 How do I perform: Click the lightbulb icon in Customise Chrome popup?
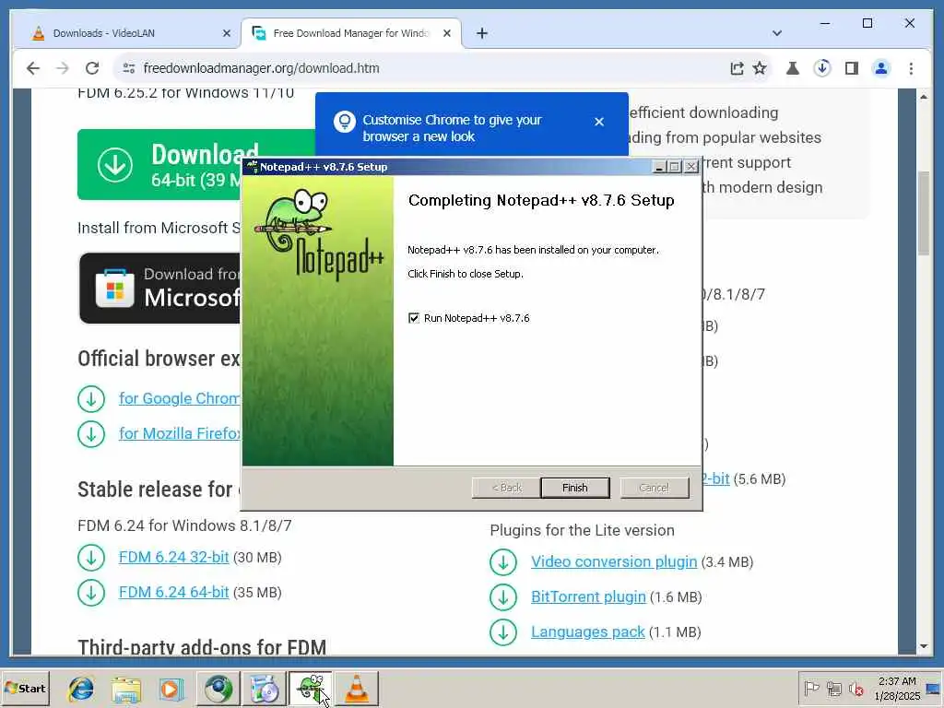coord(345,123)
